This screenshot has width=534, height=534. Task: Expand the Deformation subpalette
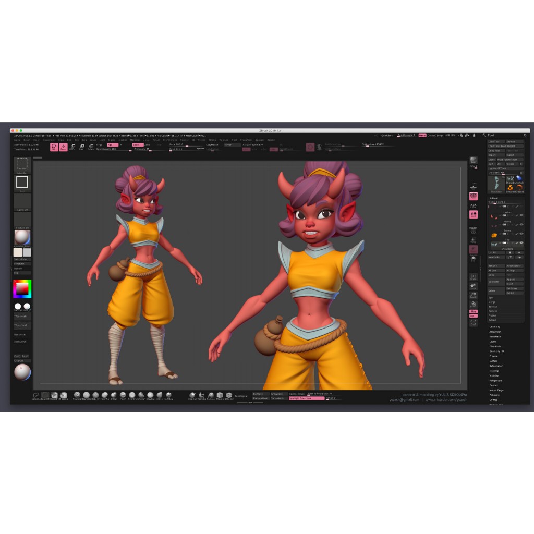(x=496, y=366)
